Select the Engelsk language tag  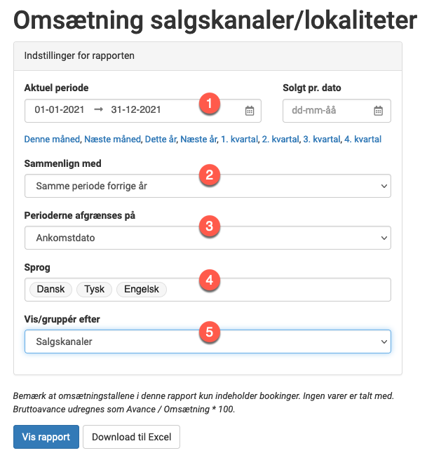tap(142, 289)
